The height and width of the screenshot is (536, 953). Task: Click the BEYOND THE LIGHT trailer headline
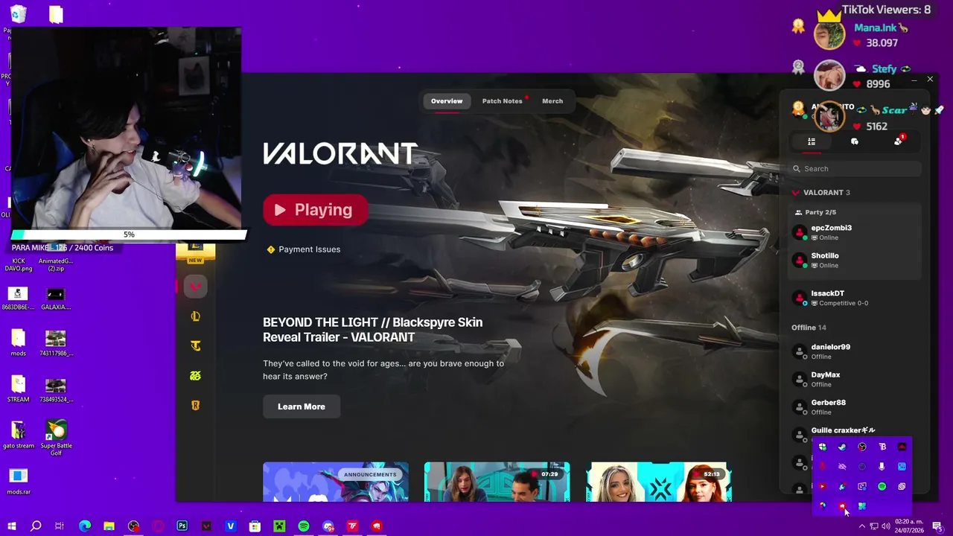(373, 330)
